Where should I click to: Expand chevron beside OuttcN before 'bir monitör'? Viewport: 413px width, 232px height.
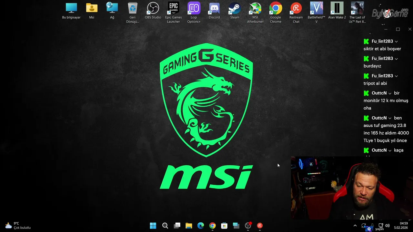(390, 93)
